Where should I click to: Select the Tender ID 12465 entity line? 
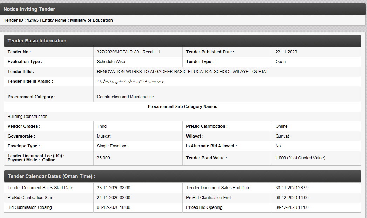point(58,20)
